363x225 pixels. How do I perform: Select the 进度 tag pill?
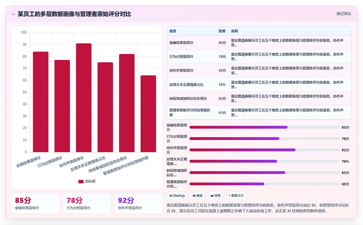click(216, 196)
